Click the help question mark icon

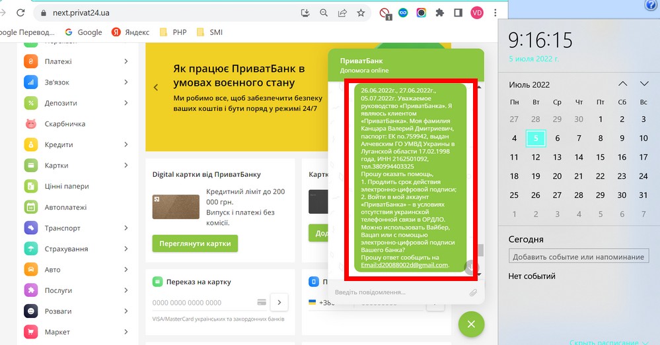tap(651, 5)
